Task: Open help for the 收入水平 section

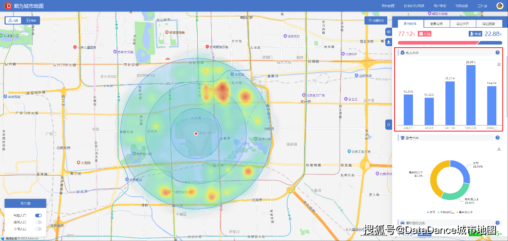Action: [x=498, y=53]
